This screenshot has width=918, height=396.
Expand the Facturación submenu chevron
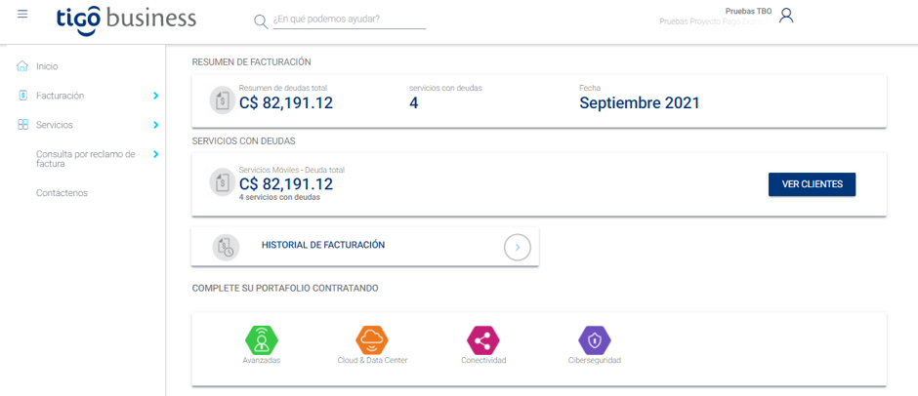pyautogui.click(x=155, y=96)
